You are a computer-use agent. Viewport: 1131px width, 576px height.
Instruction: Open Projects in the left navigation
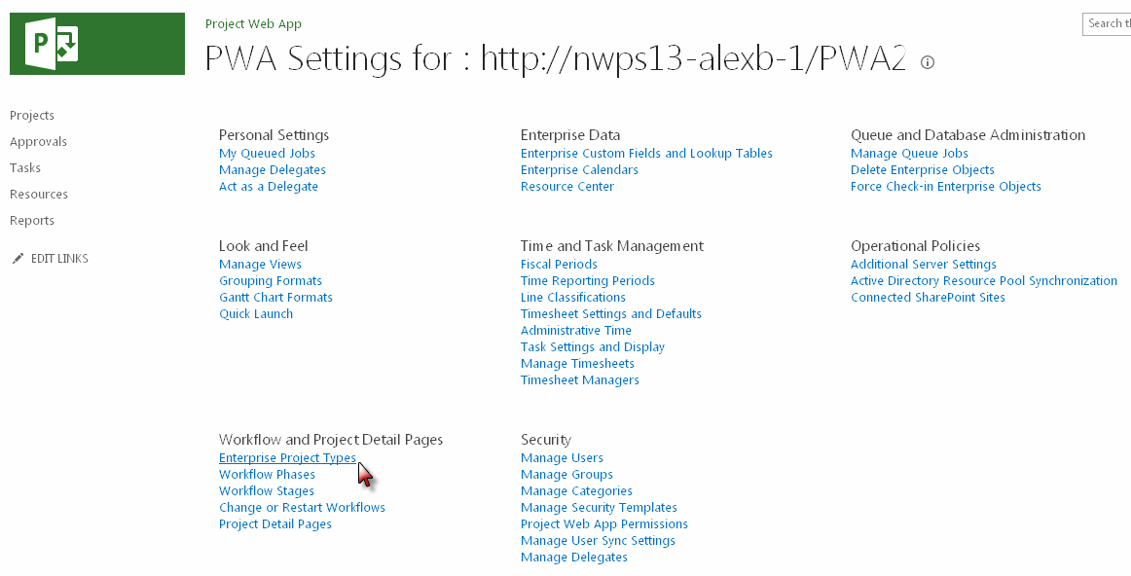pyautogui.click(x=32, y=116)
